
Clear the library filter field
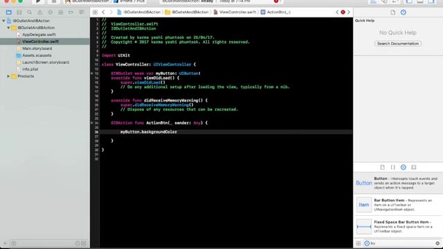click(437, 243)
